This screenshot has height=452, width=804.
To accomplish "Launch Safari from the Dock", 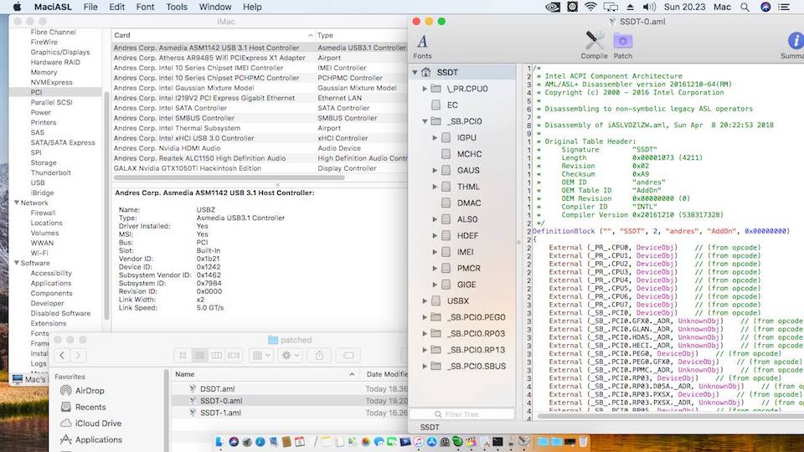I will [x=260, y=442].
